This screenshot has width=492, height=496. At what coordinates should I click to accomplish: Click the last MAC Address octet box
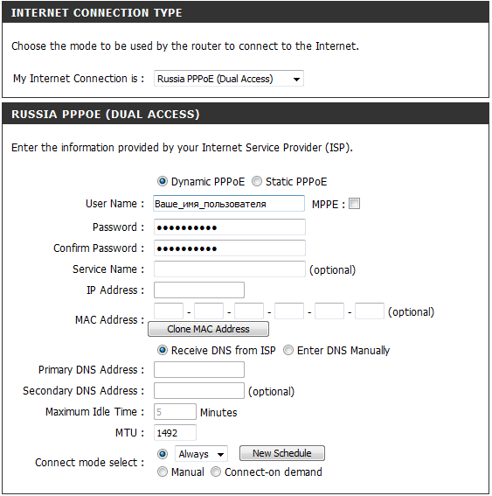click(370, 311)
